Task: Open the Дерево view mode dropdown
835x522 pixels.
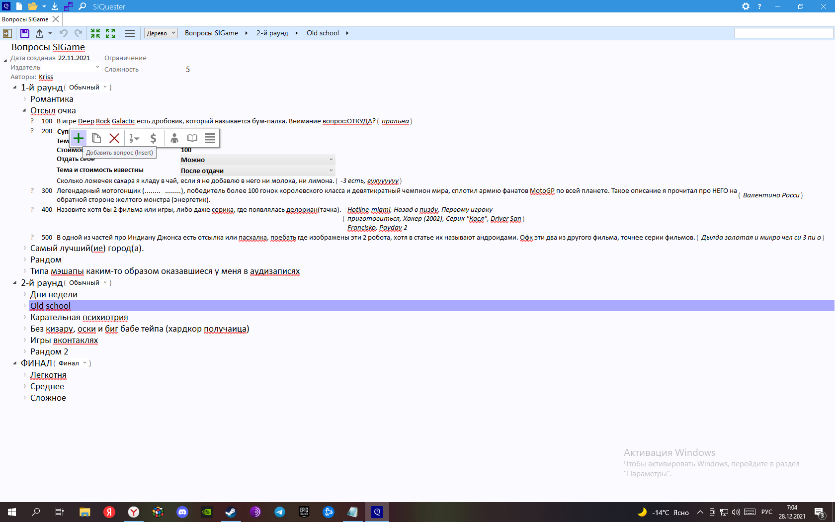Action: [x=161, y=33]
